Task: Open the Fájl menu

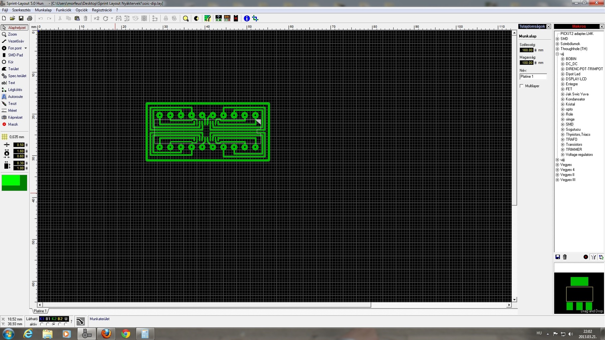Action: [x=5, y=10]
